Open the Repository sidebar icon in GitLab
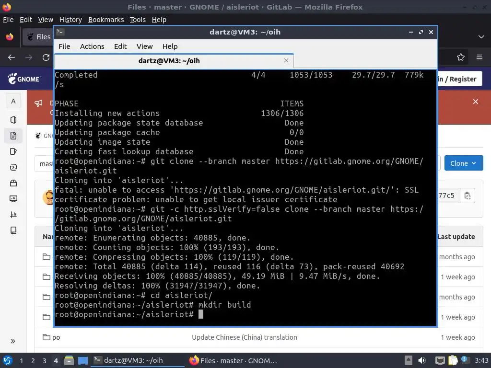 click(13, 136)
